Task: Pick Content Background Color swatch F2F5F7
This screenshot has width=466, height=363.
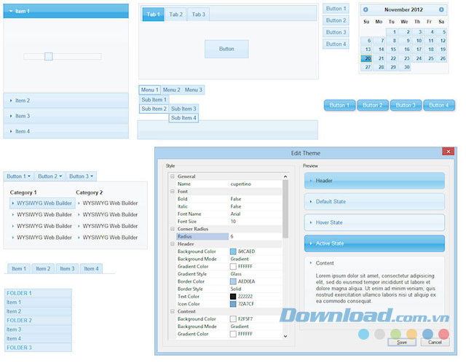Action: (233, 319)
